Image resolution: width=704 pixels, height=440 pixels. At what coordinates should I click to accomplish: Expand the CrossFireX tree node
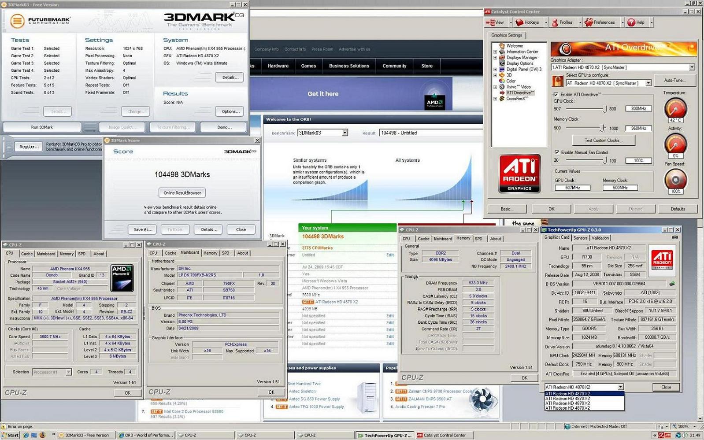click(x=495, y=99)
